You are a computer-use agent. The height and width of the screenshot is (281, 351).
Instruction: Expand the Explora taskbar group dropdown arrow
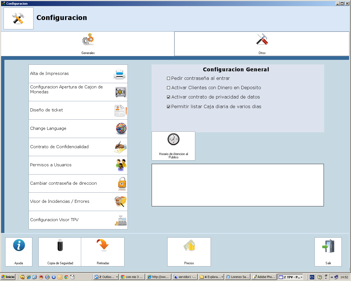222,277
